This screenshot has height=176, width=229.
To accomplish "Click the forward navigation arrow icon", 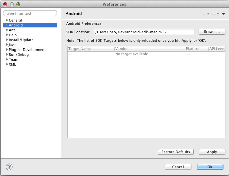I will pos(213,14).
